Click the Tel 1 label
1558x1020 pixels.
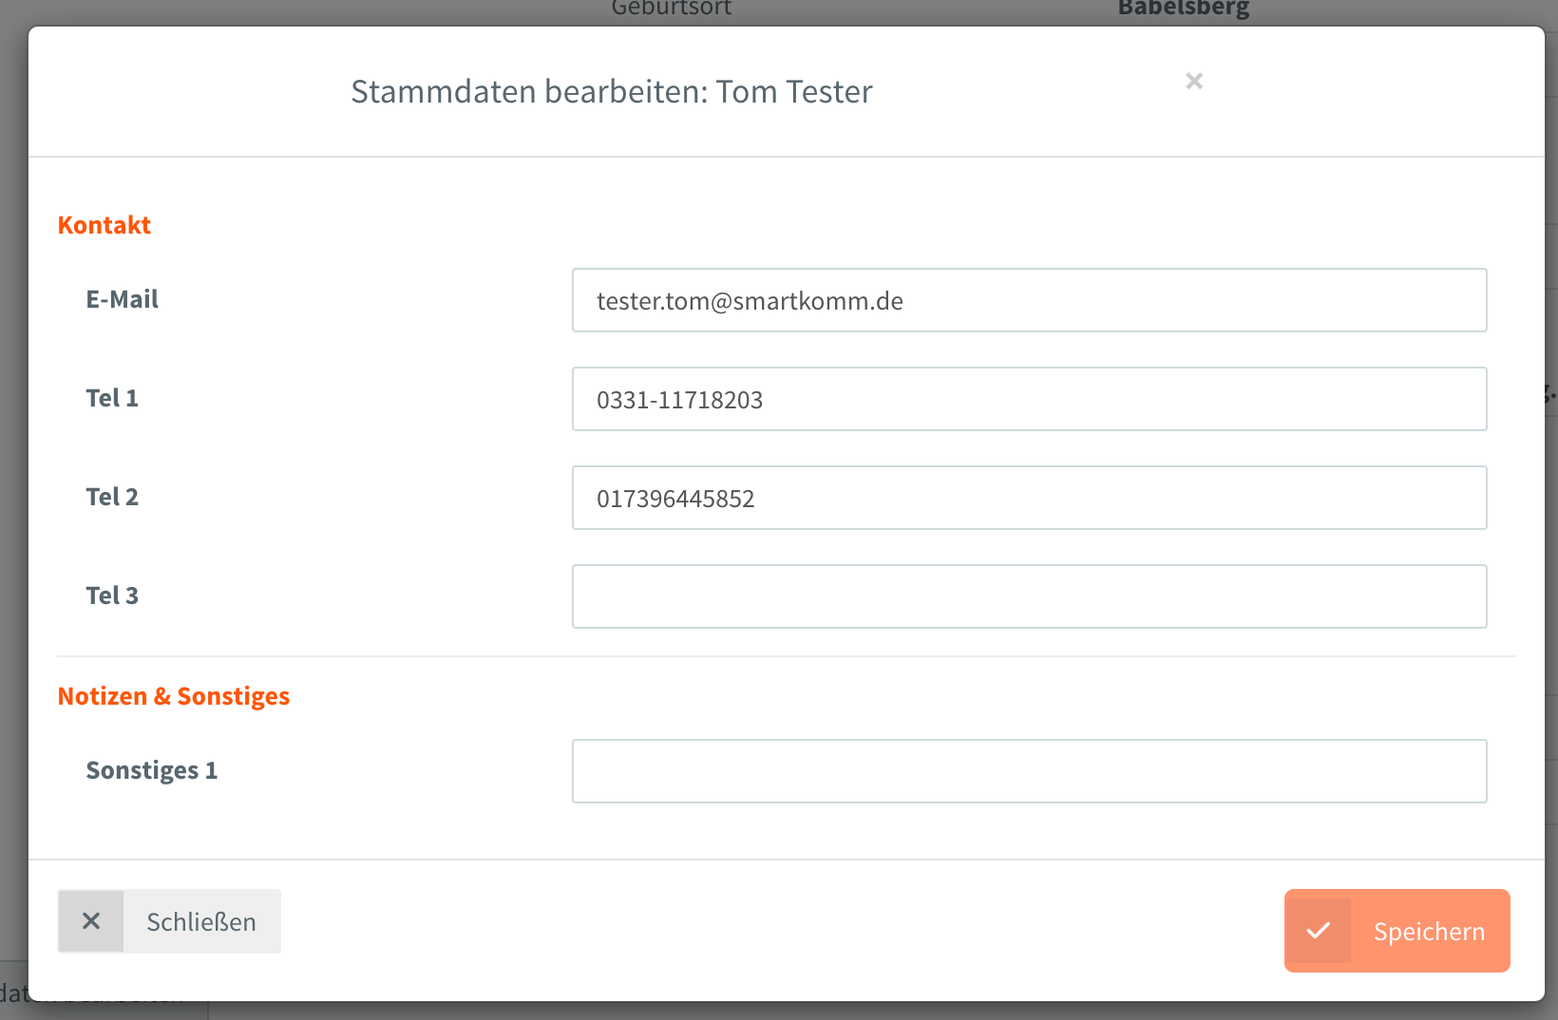[x=112, y=398]
